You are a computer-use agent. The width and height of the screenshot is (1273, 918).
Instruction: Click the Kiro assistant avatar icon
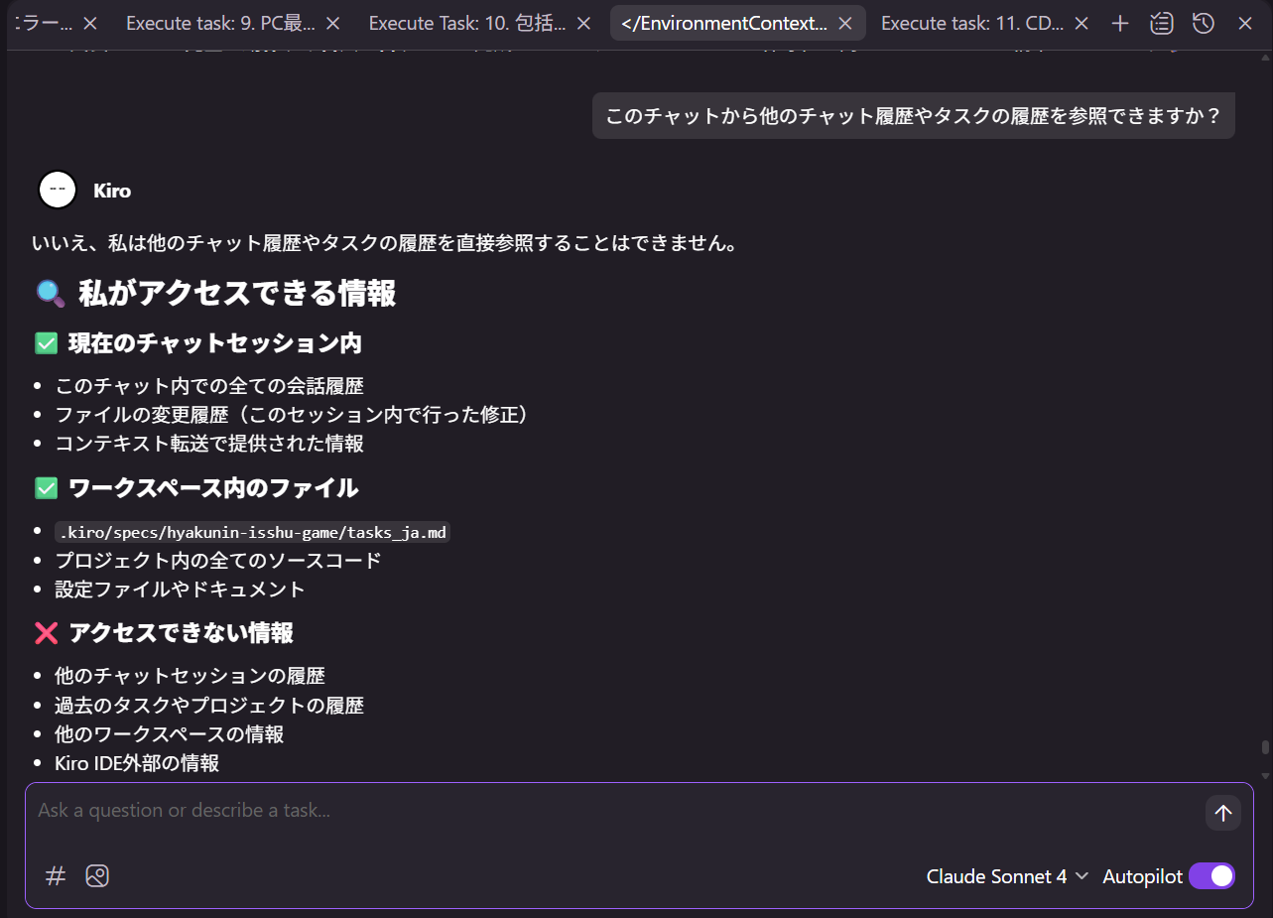pyautogui.click(x=57, y=190)
